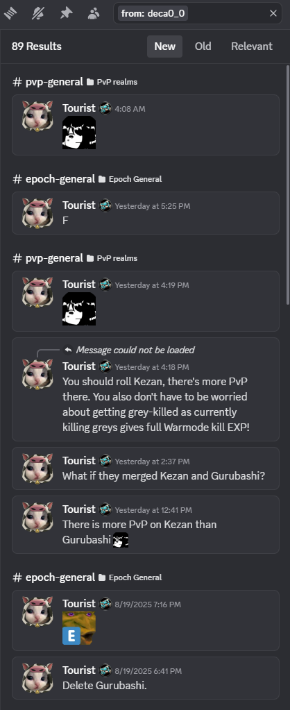The image size is (290, 710).
Task: Open emoji image in the 4:08 AM message
Action: [x=79, y=133]
